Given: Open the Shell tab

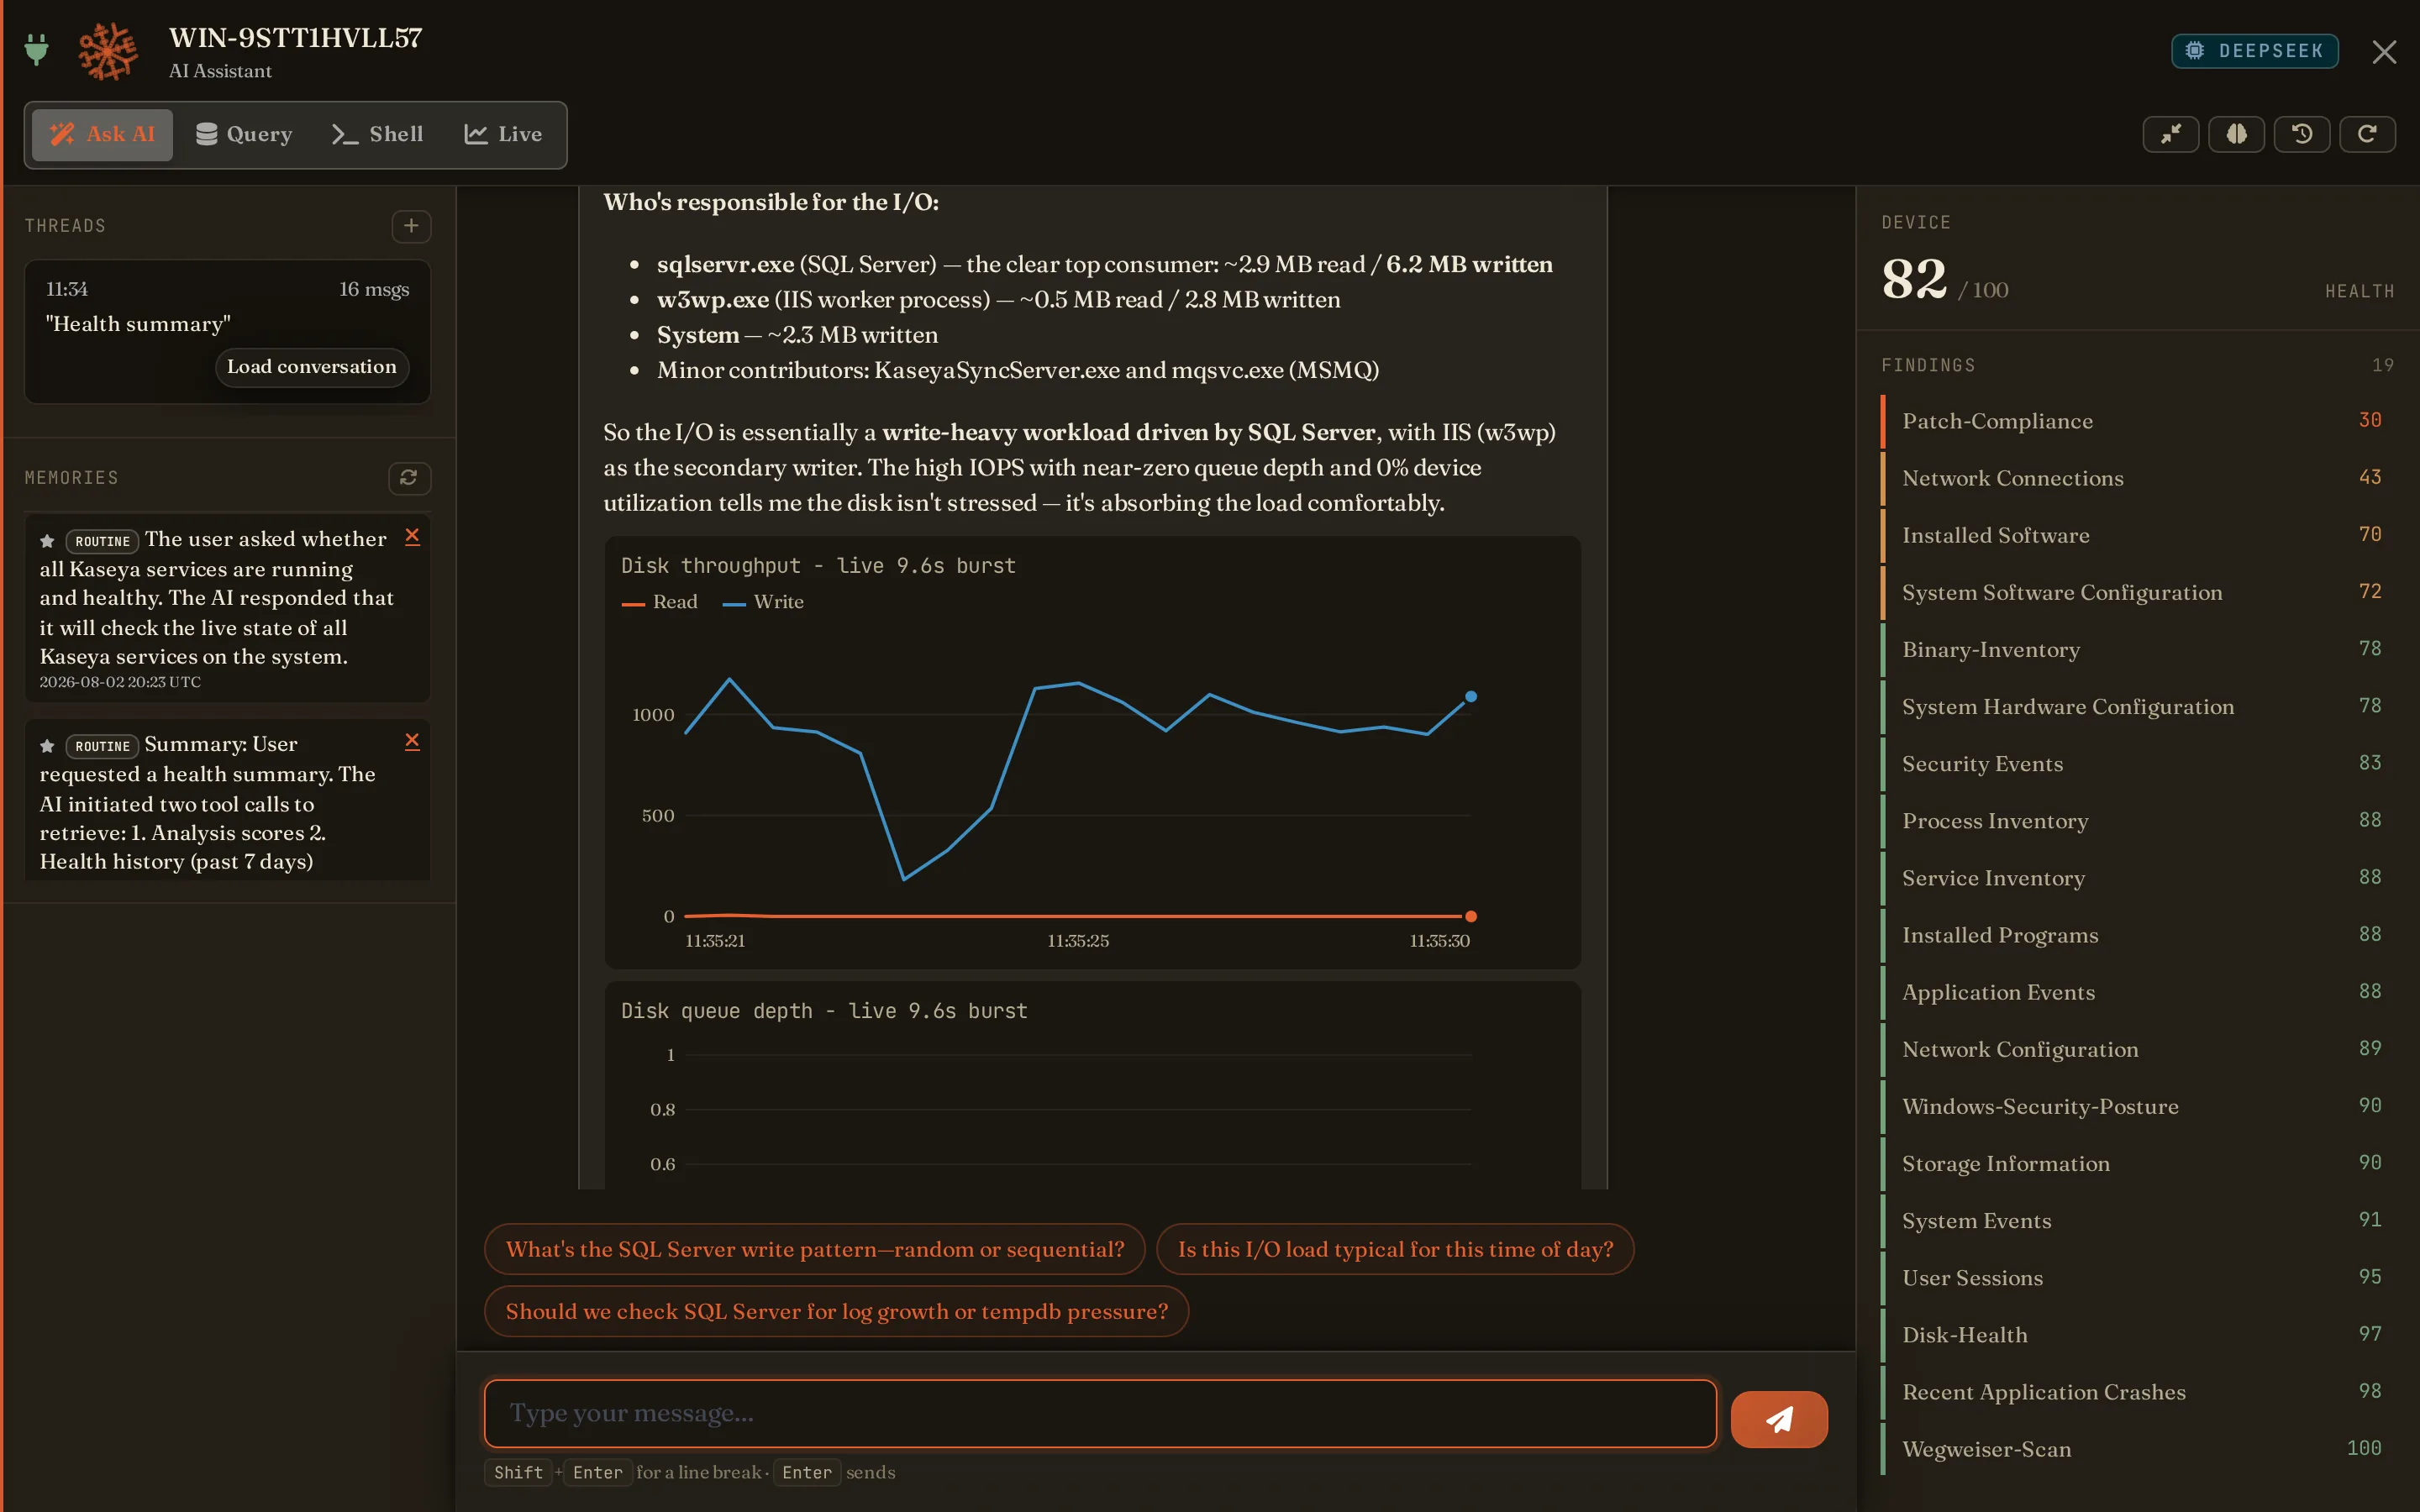Looking at the screenshot, I should click(x=378, y=134).
